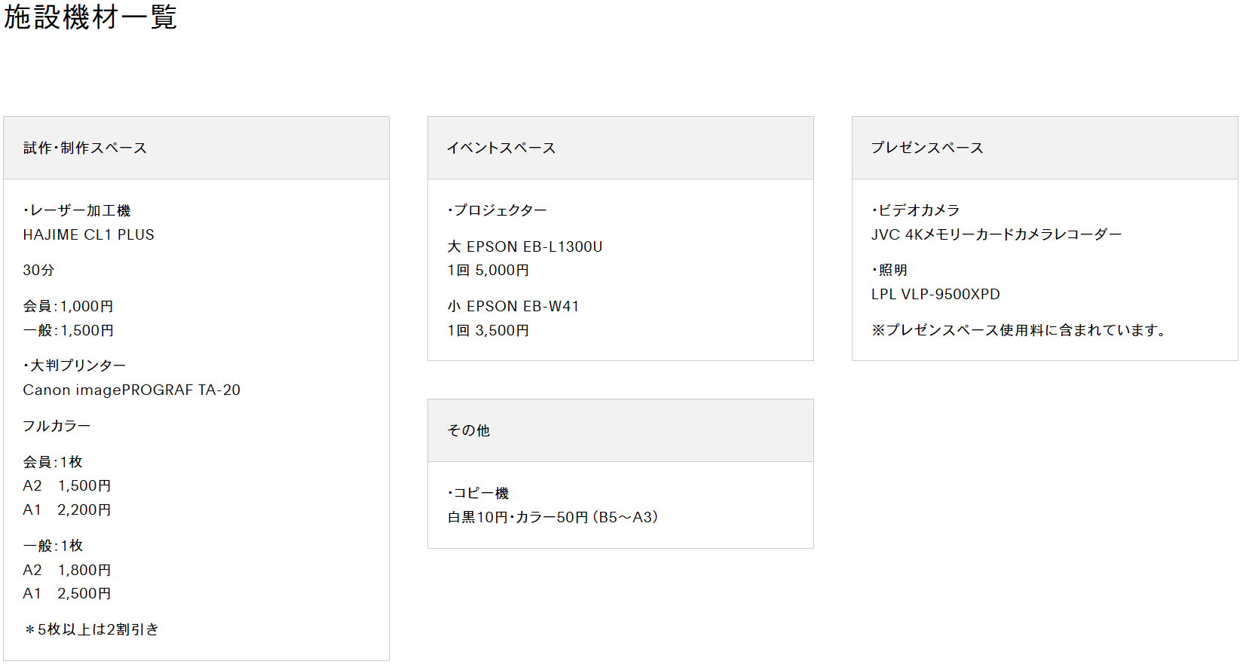Click the レーザー加工機 item label

coord(77,210)
